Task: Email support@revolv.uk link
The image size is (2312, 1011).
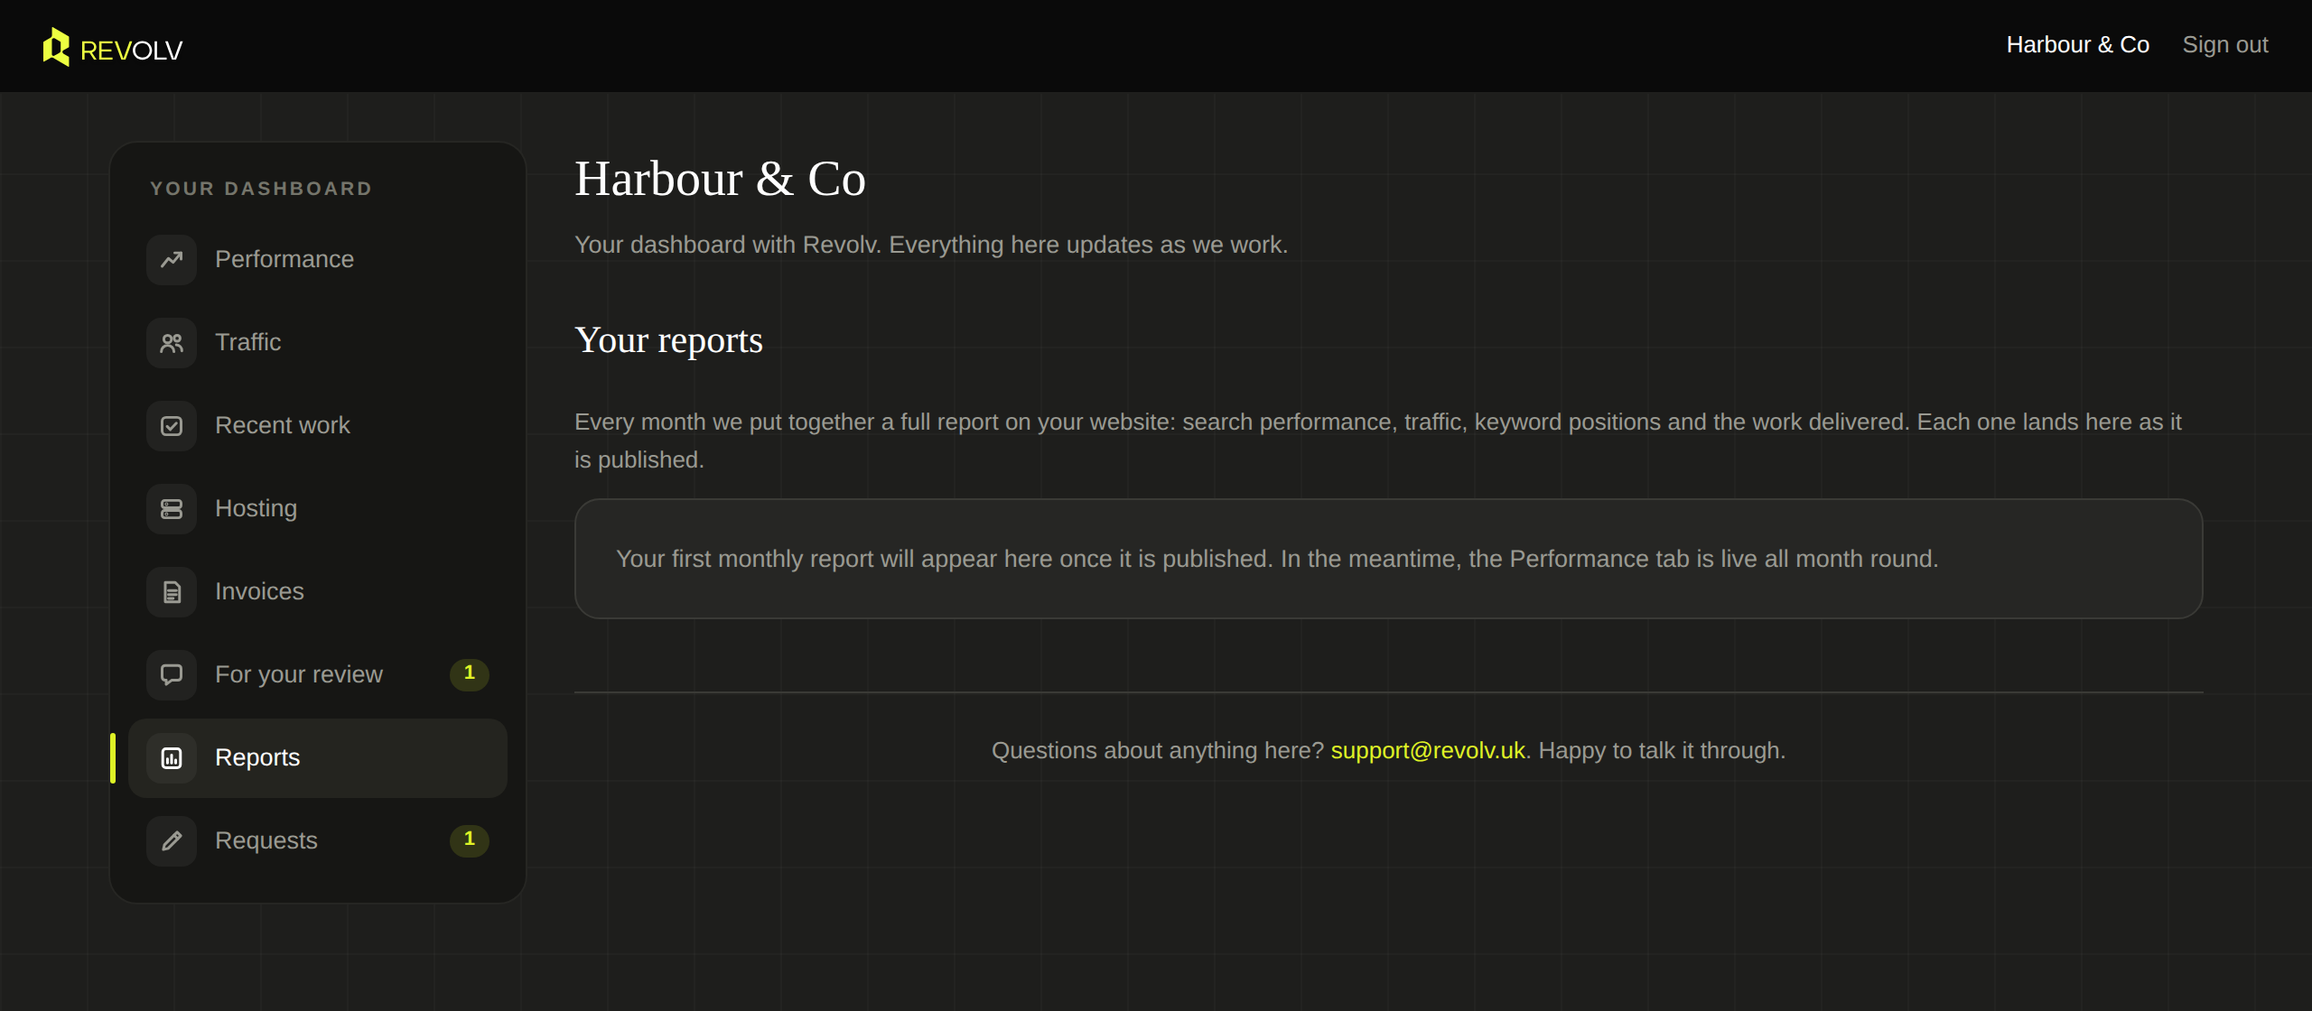Action: click(x=1428, y=751)
